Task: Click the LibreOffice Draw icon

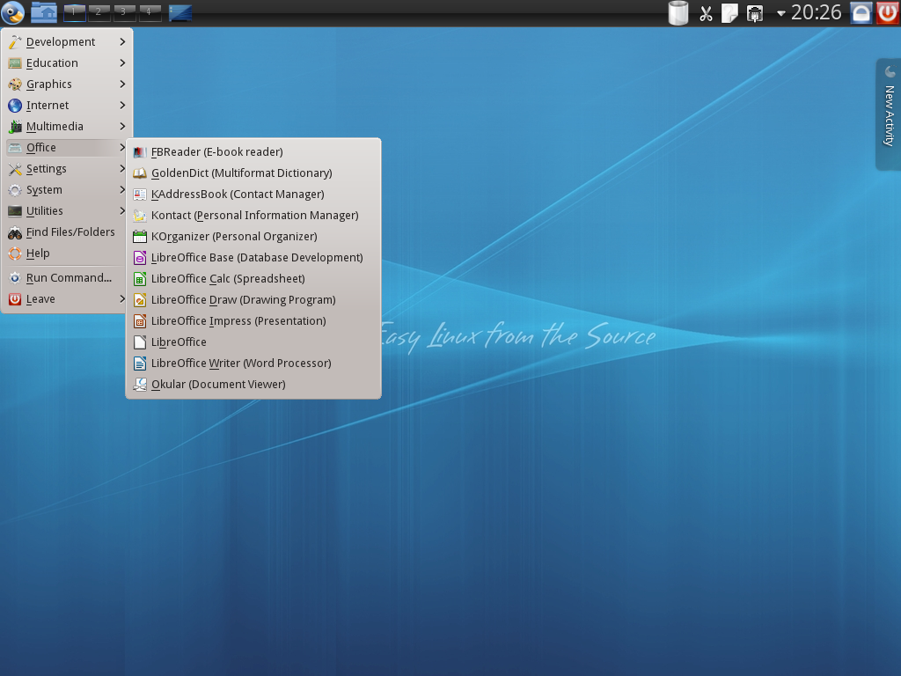Action: pos(140,300)
